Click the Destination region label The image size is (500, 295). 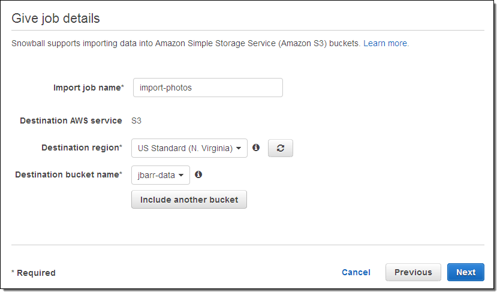[82, 147]
